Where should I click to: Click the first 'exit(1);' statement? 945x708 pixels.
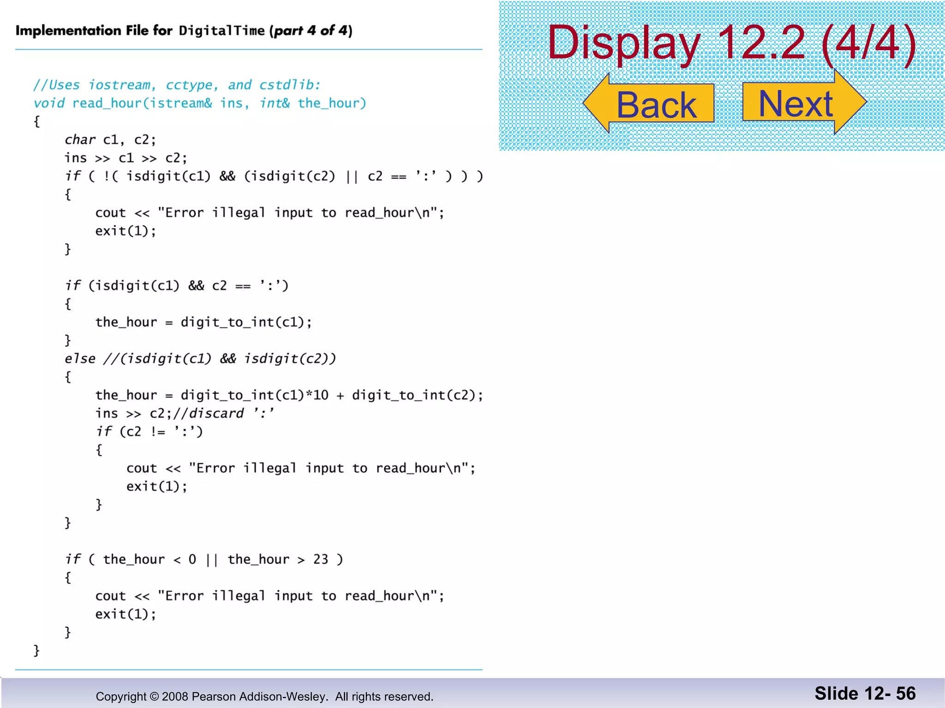pos(126,231)
